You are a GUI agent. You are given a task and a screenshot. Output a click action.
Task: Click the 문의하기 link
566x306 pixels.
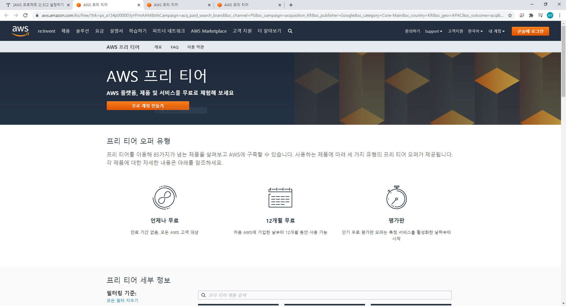[412, 31]
